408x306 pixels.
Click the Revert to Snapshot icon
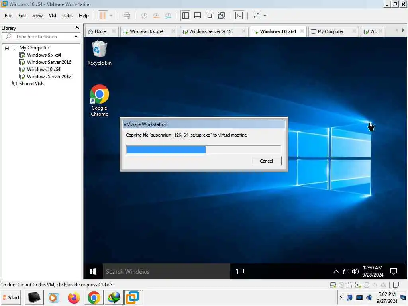coord(156,16)
